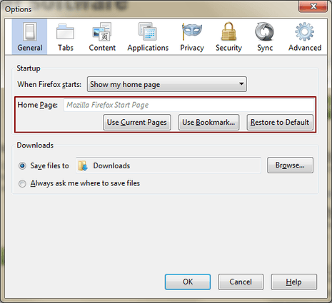Open the Advanced gear panel
The width and height of the screenshot is (332, 303).
tap(305, 37)
